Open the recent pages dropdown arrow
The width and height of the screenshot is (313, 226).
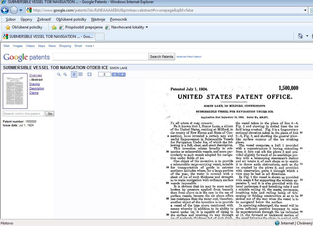(21, 10)
